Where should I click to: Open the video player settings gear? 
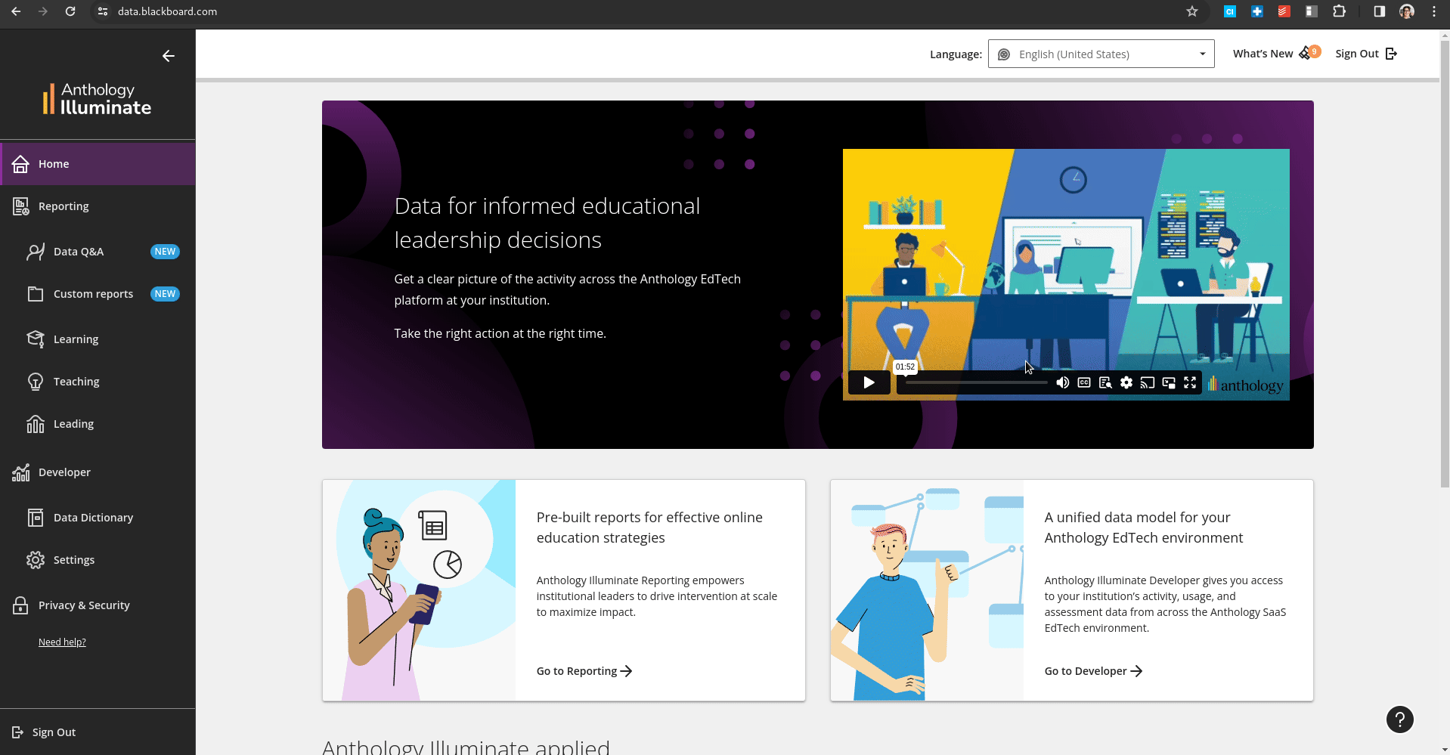pyautogui.click(x=1126, y=382)
